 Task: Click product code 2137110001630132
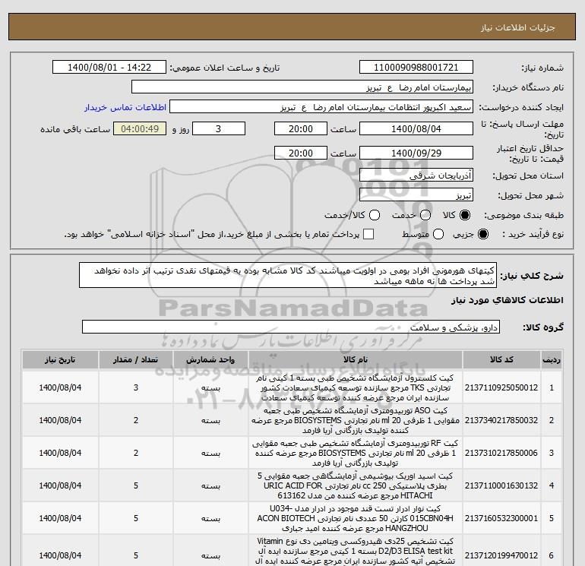pos(501,485)
